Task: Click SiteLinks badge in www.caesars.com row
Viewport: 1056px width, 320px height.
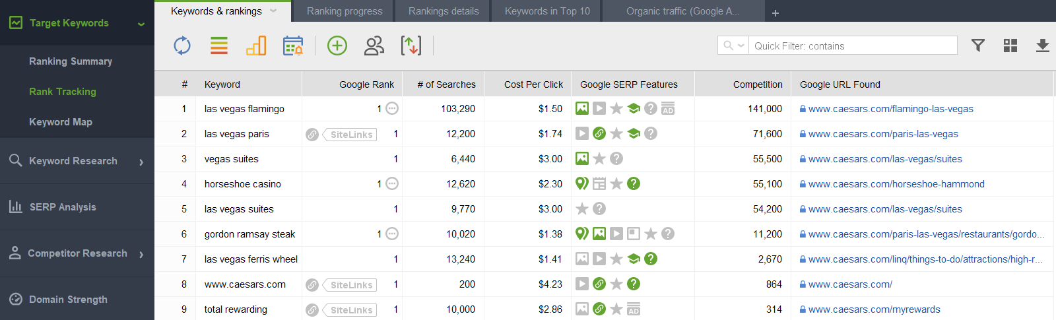Action: (350, 284)
